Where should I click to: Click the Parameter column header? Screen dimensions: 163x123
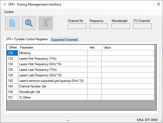pos(53,47)
